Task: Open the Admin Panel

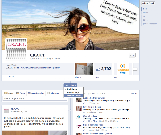Action: (x=148, y=3)
